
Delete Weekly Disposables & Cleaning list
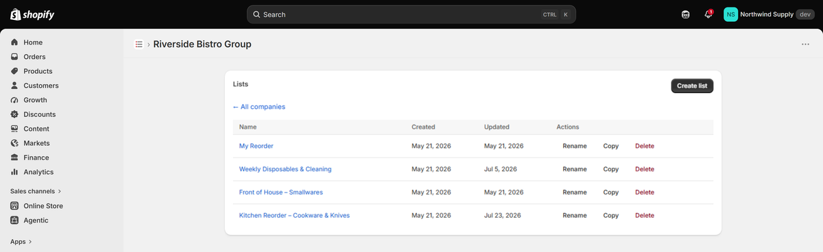tap(645, 169)
